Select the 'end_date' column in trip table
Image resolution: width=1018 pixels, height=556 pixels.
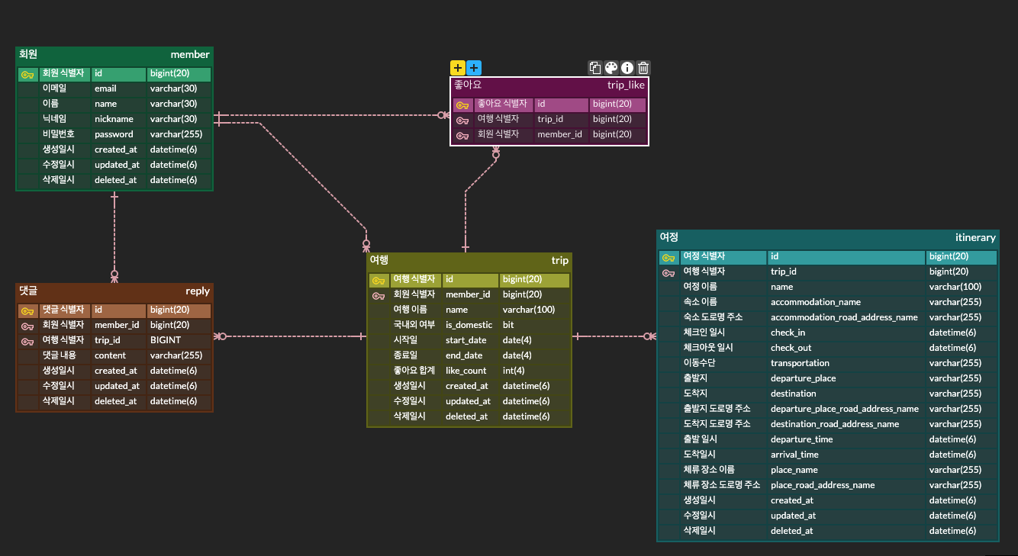tap(464, 355)
